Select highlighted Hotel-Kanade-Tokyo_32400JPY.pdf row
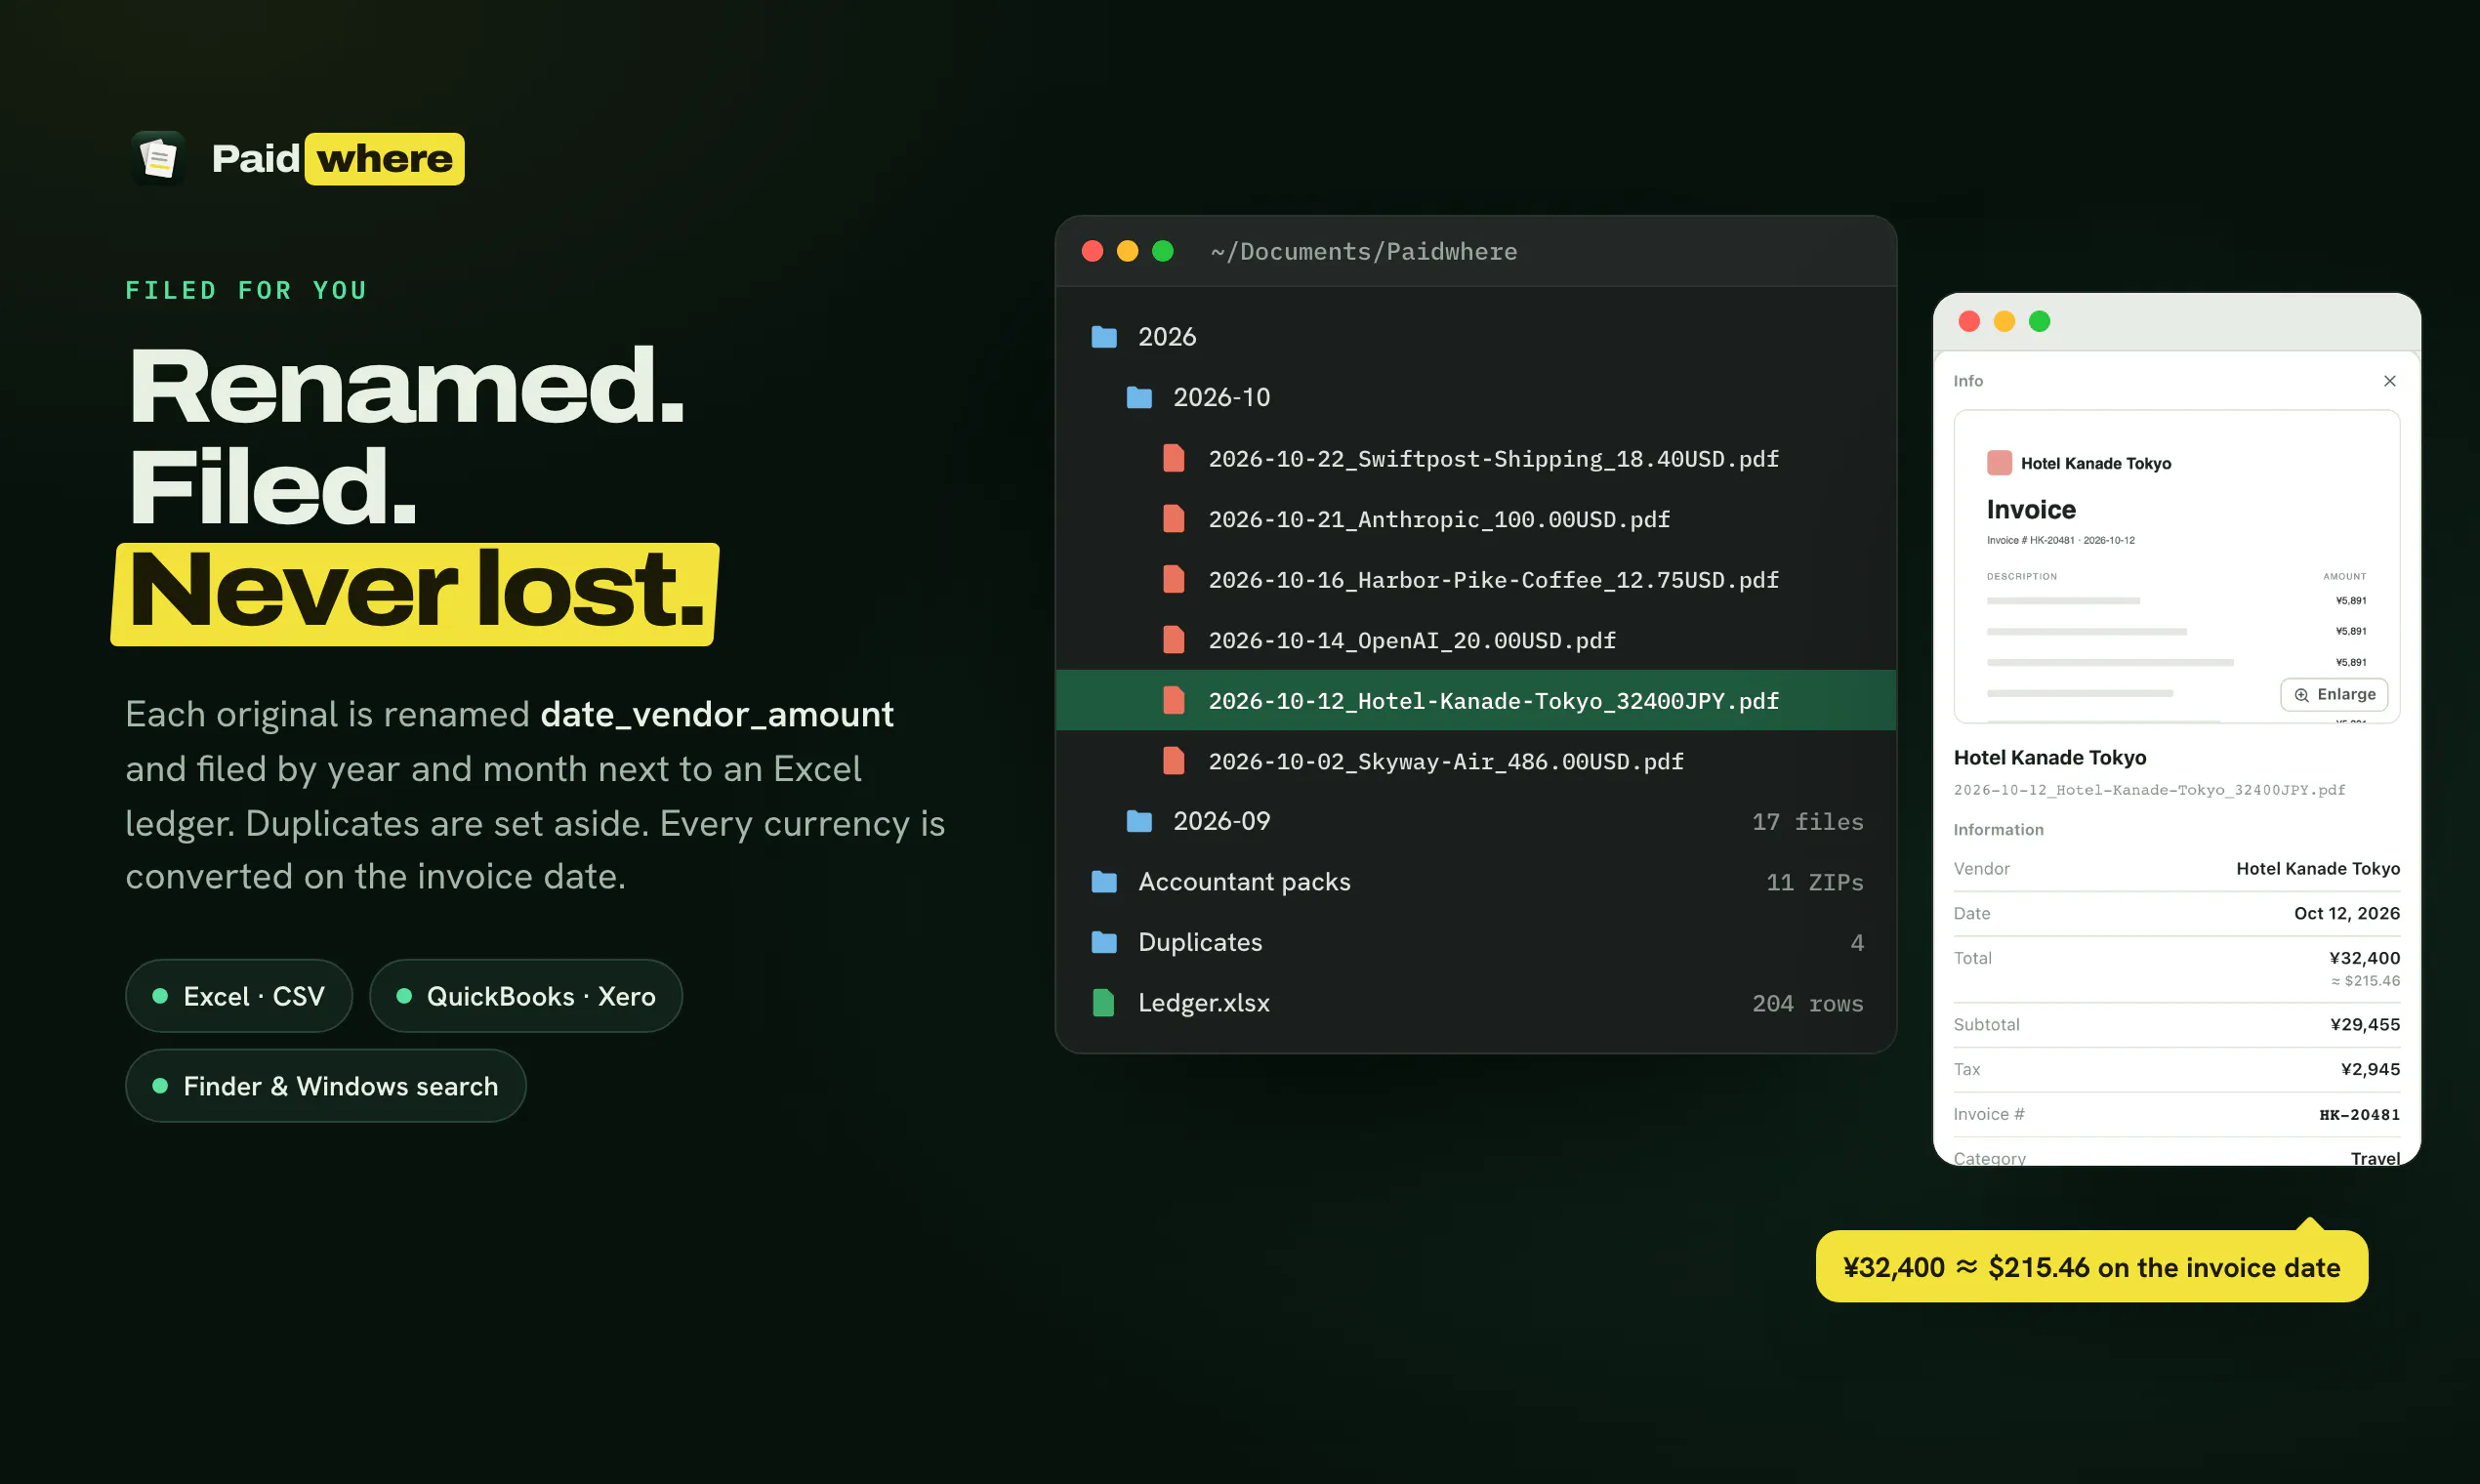This screenshot has height=1484, width=2480. coord(1476,701)
